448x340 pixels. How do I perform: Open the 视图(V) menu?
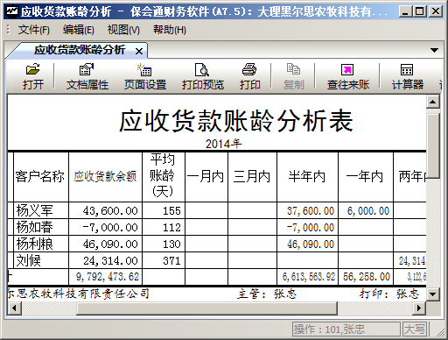(123, 30)
